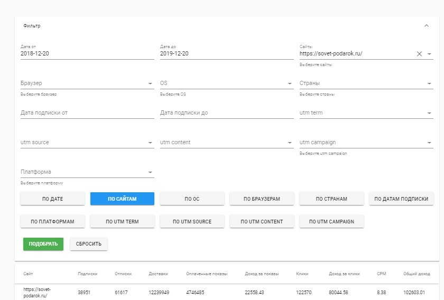Open the Сайты dropdown arrow
Viewport: 444px width, 300px height.
[429, 54]
